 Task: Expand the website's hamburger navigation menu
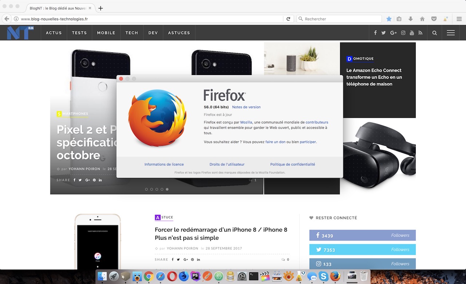(x=451, y=33)
